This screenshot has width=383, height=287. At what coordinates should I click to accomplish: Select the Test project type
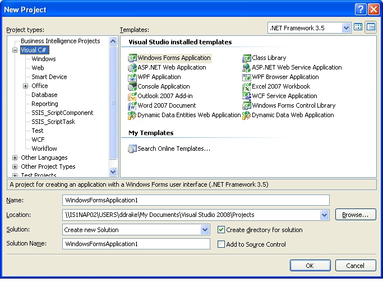coord(38,131)
